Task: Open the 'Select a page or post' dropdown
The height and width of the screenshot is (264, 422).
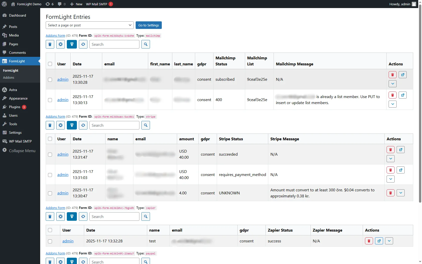Action: click(90, 25)
